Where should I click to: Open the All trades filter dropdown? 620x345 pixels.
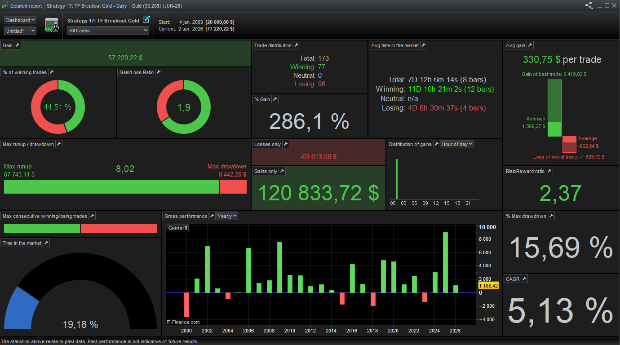(x=108, y=31)
